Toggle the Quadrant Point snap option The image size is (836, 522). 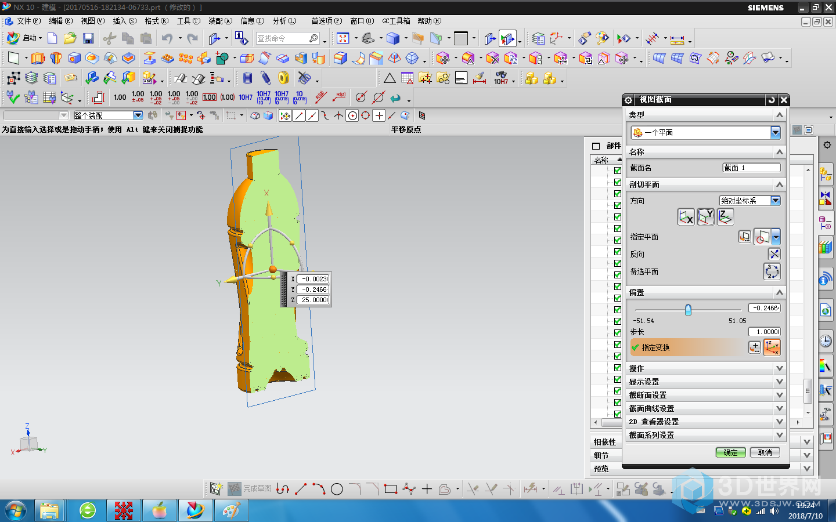point(366,115)
